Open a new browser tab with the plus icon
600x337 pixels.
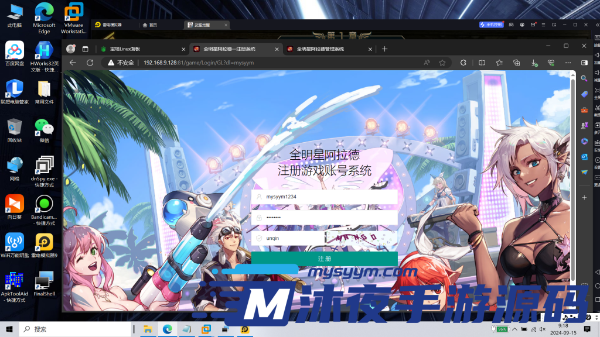coord(384,49)
